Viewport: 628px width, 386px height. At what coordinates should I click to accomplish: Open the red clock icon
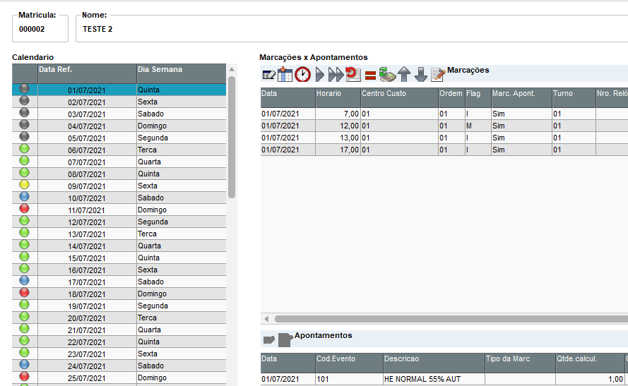click(x=303, y=74)
